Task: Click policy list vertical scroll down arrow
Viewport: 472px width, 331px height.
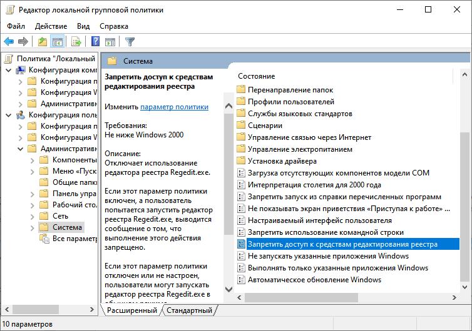Action: point(464,287)
